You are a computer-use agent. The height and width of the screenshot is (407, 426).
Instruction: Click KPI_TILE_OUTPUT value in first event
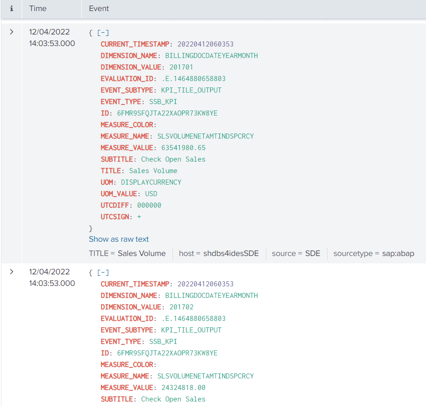191,90
